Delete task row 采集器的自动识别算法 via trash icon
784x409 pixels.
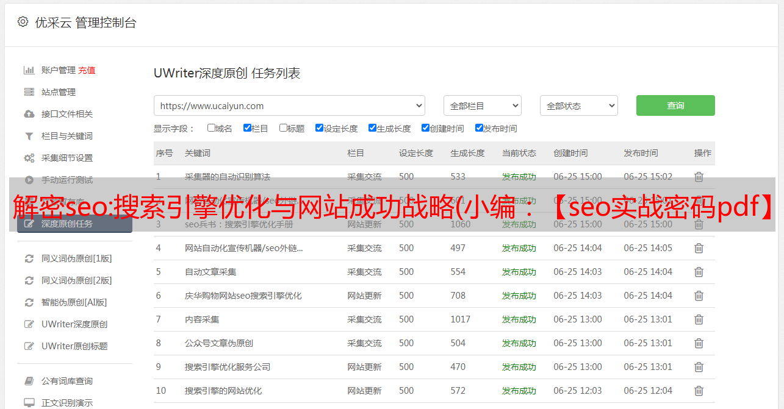(699, 177)
